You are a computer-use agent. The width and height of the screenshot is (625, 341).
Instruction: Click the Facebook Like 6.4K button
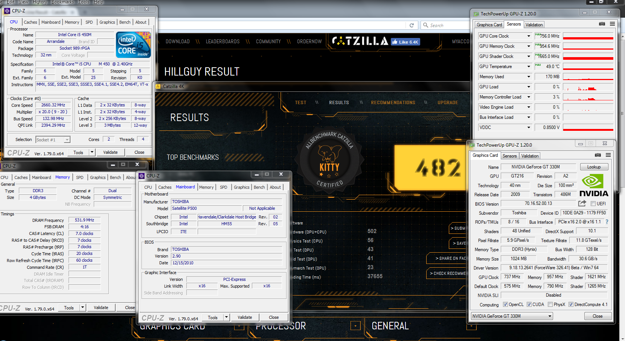pyautogui.click(x=405, y=42)
